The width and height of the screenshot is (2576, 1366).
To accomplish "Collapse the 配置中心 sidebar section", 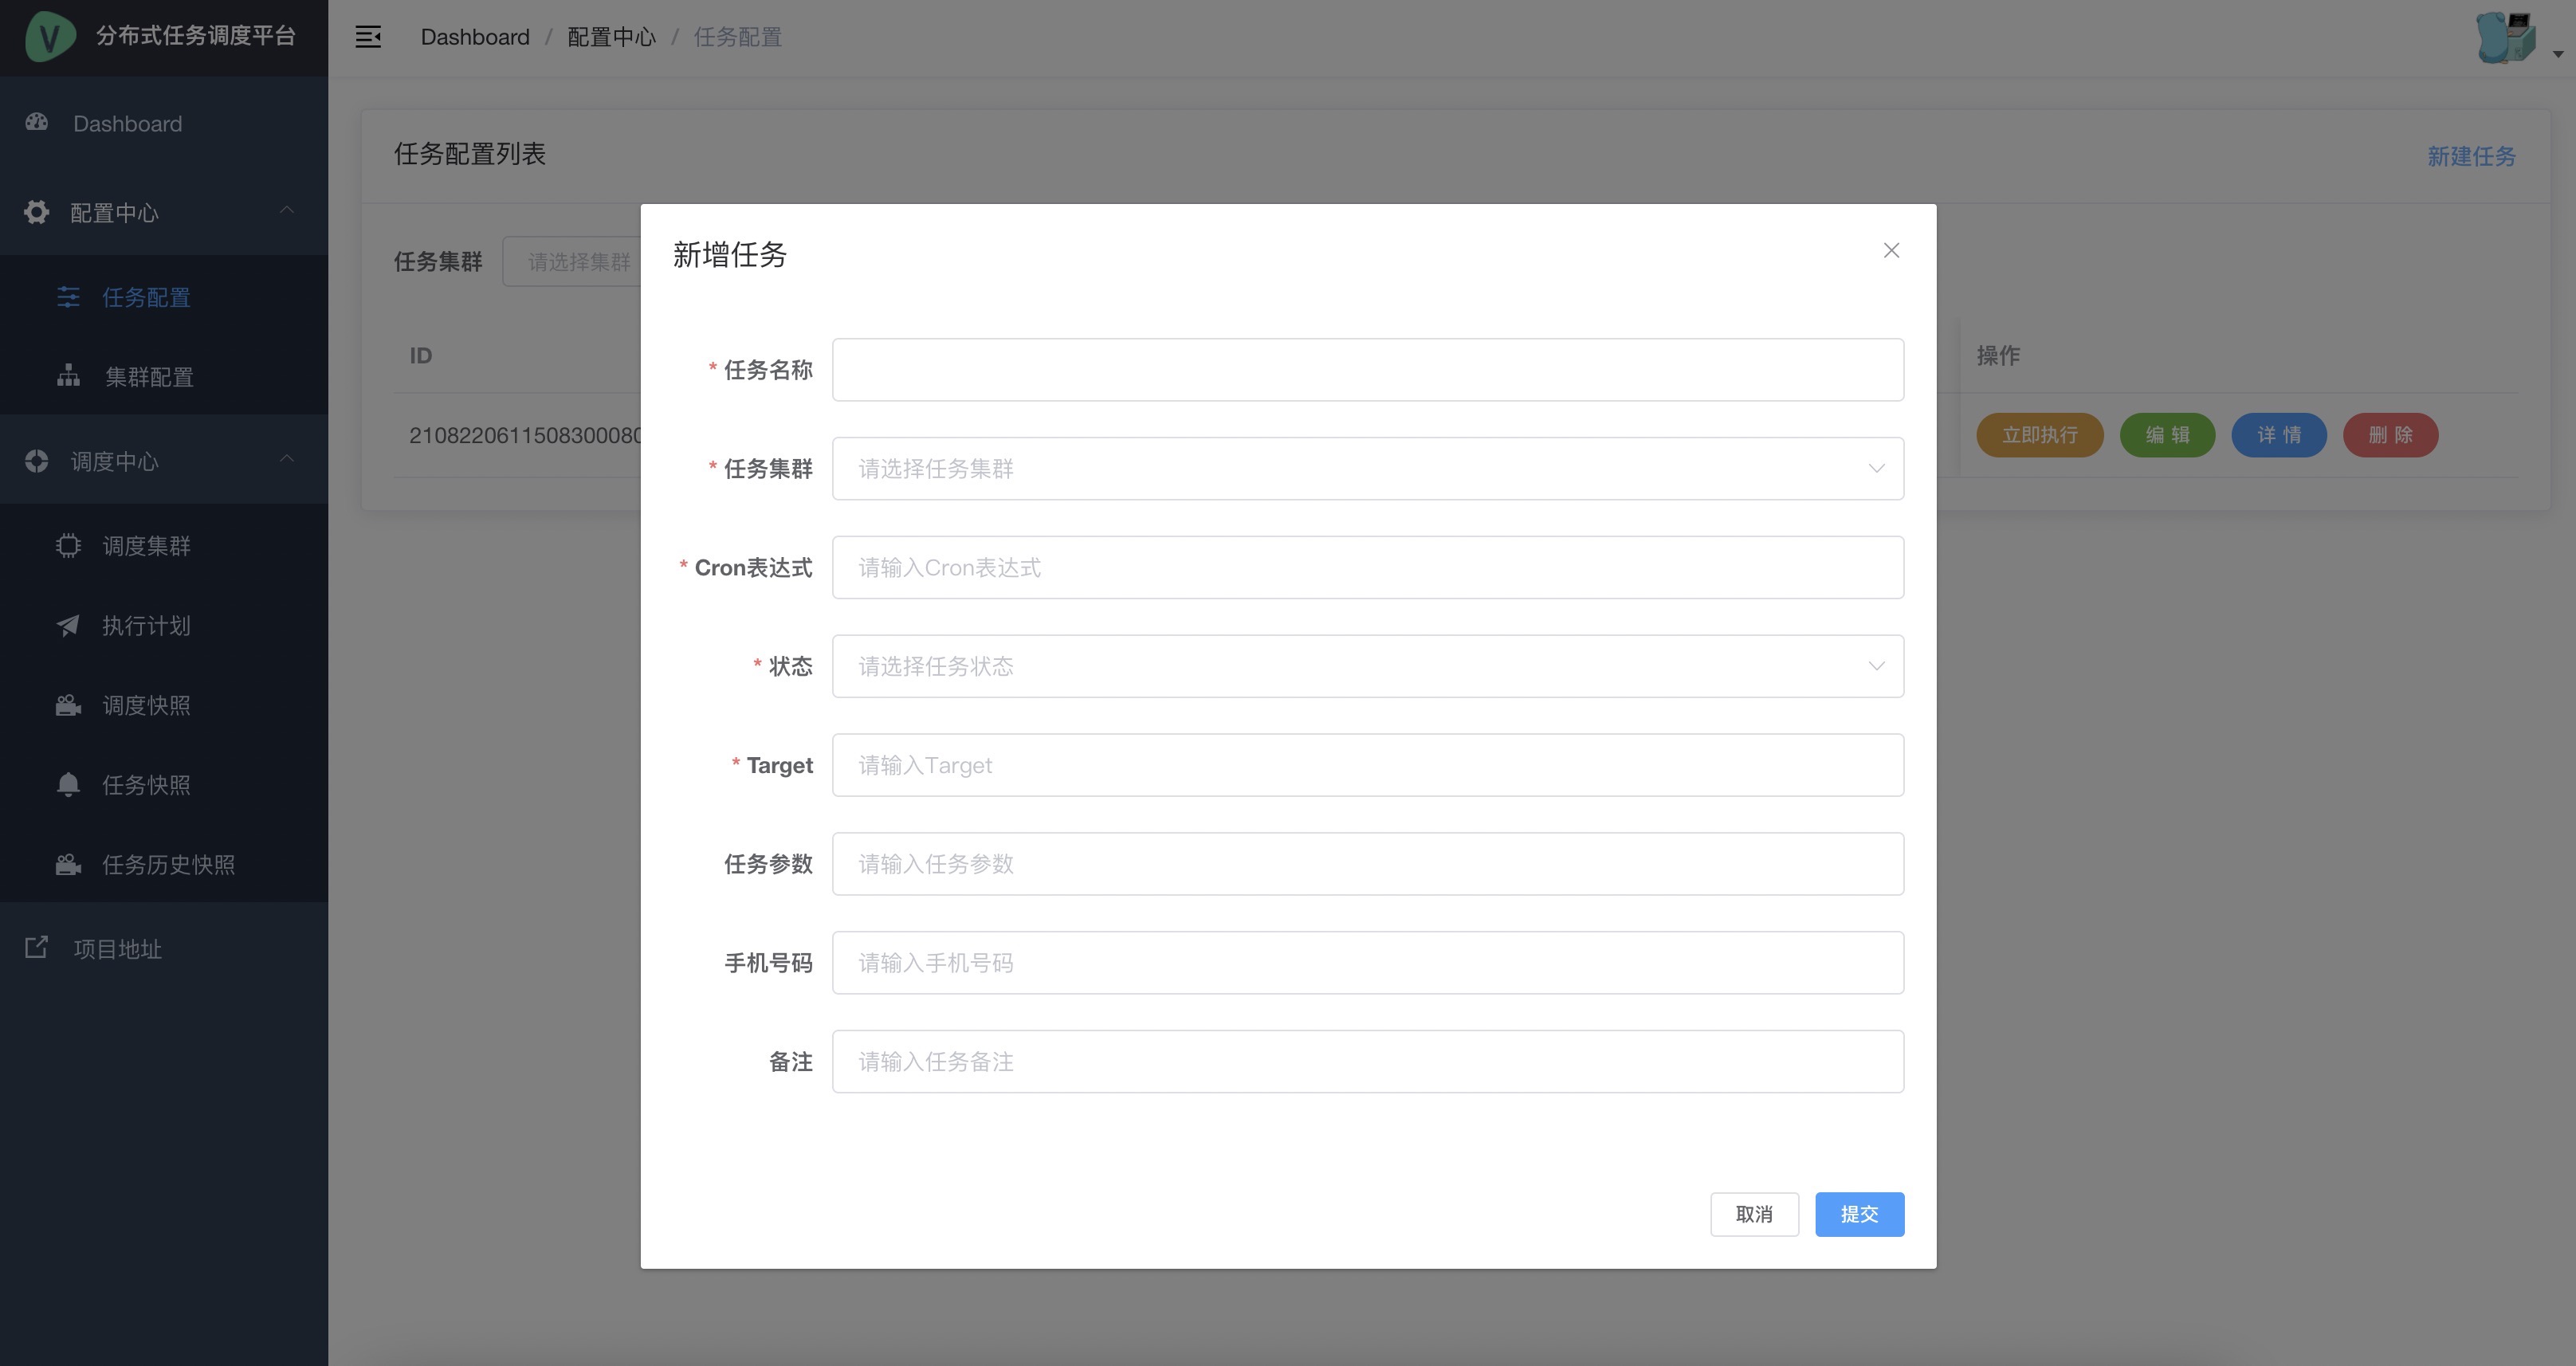I will pos(286,210).
